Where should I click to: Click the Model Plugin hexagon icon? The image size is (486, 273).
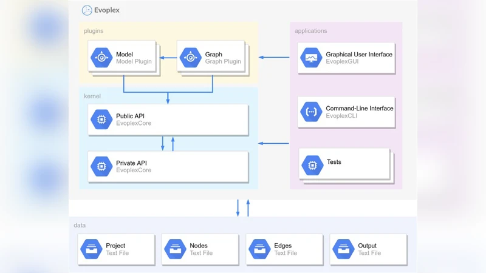(101, 58)
